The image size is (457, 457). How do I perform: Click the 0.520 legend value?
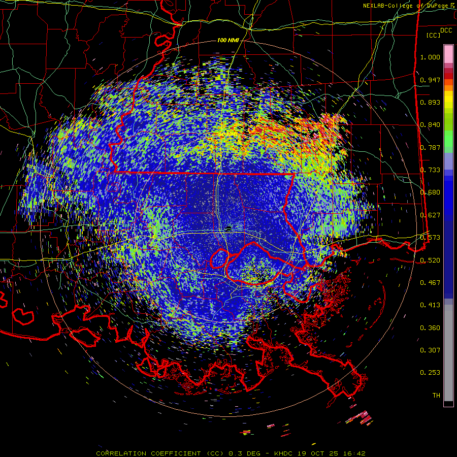430,260
